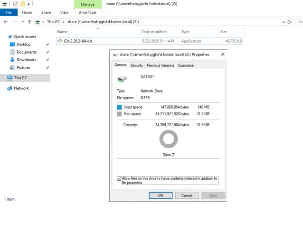Screen dimensions: 303x242
Task: Click the Forward navigation arrow
Action: point(15,22)
